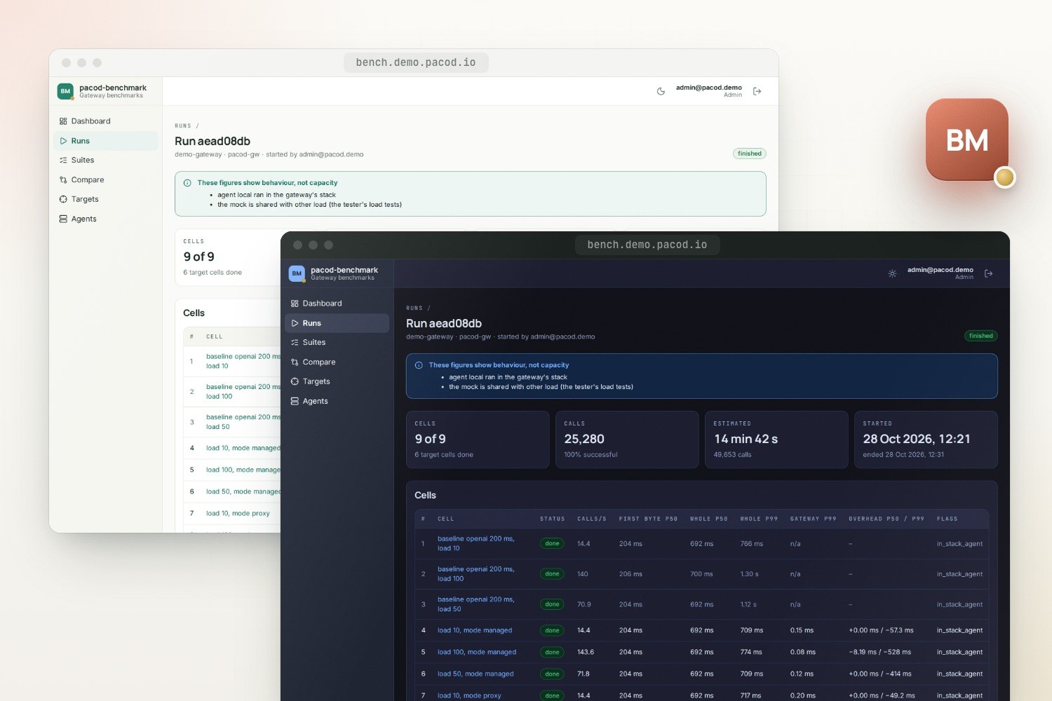Open 'load 10, mode managed' in dark window

(x=475, y=630)
